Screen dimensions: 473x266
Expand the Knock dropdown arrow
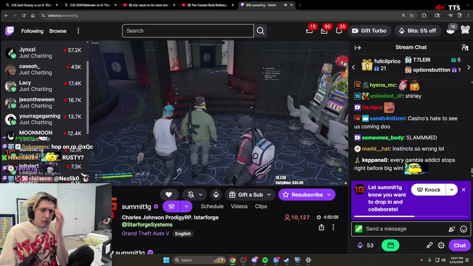pyautogui.click(x=452, y=190)
